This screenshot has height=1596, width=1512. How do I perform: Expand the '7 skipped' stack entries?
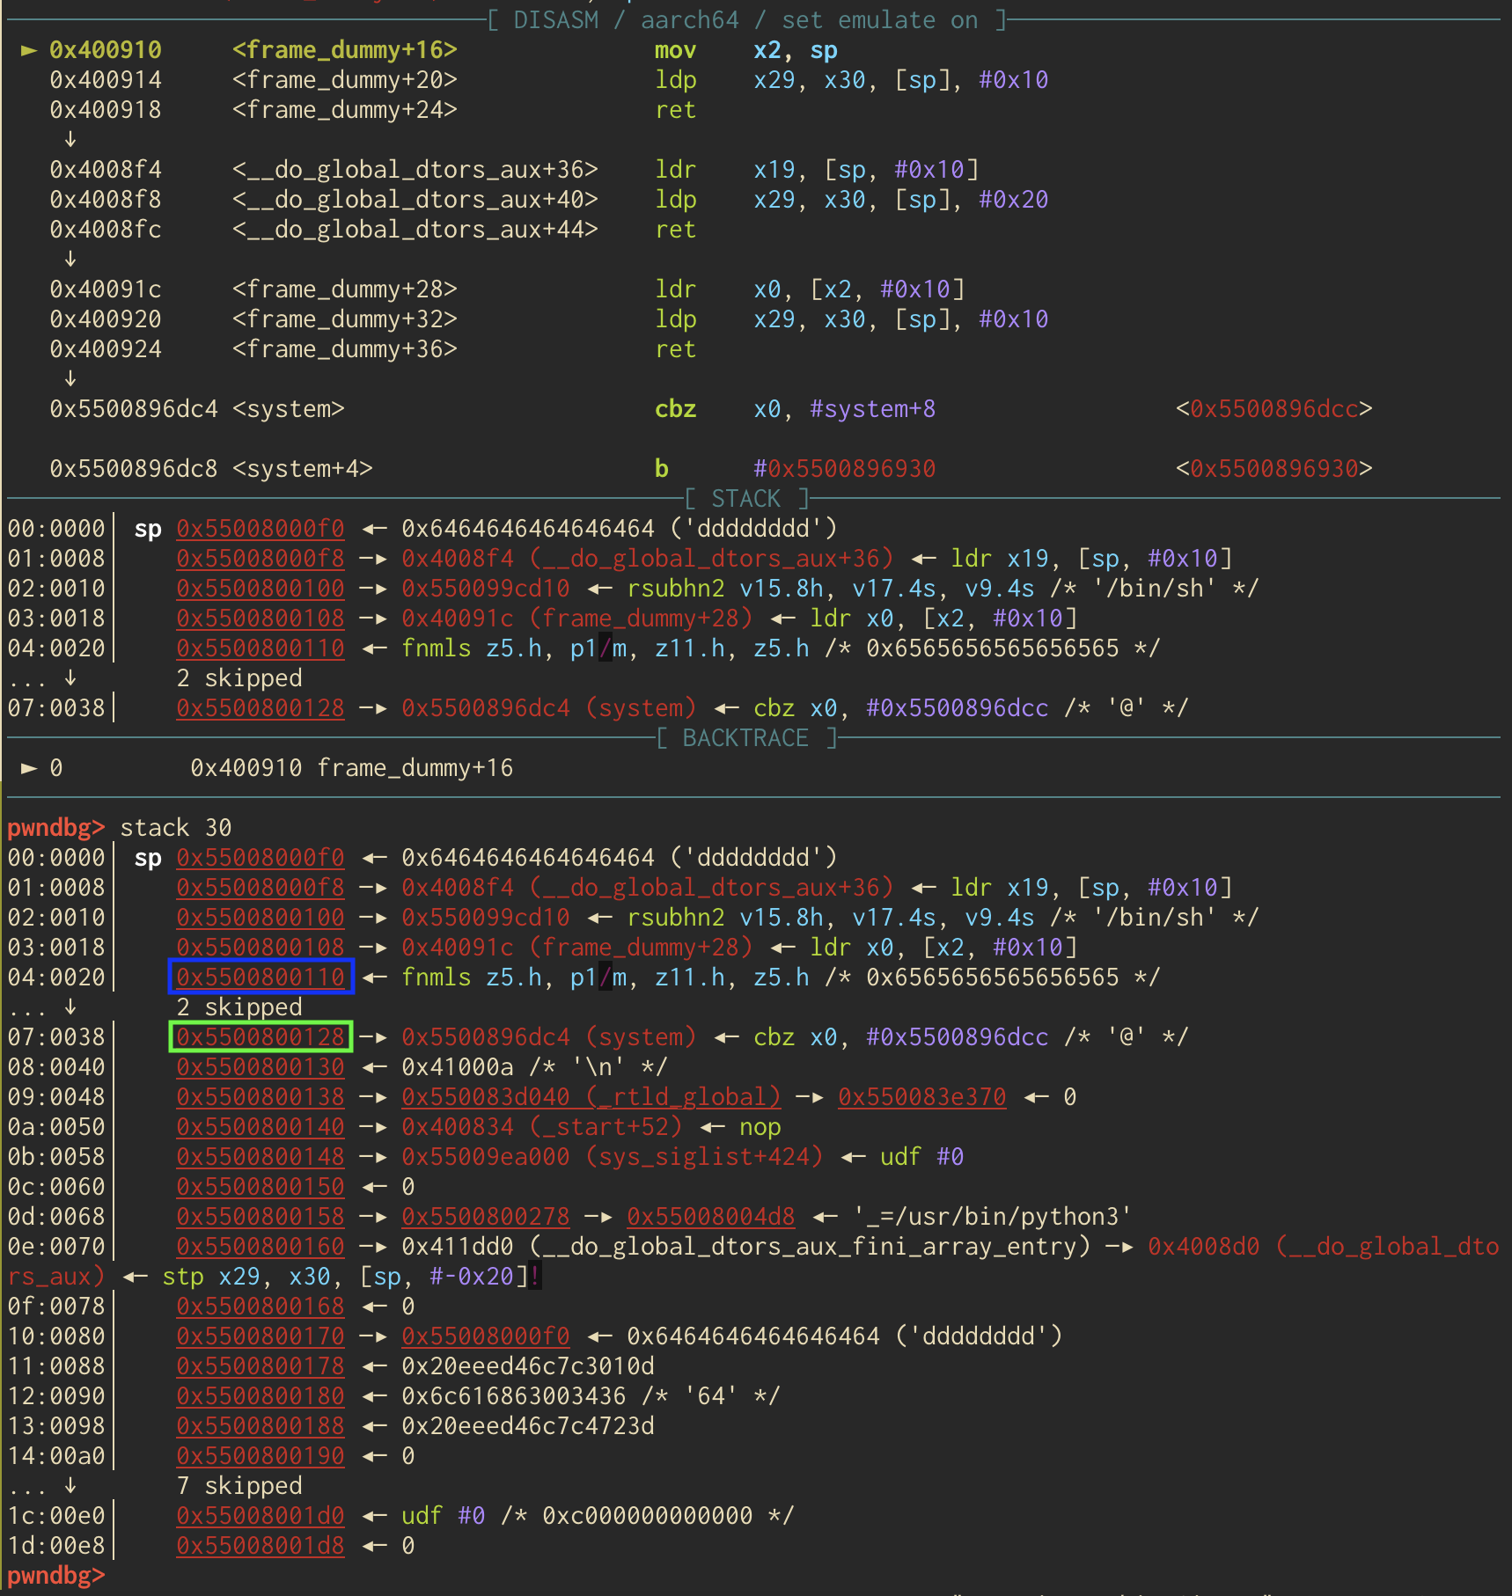point(239,1485)
